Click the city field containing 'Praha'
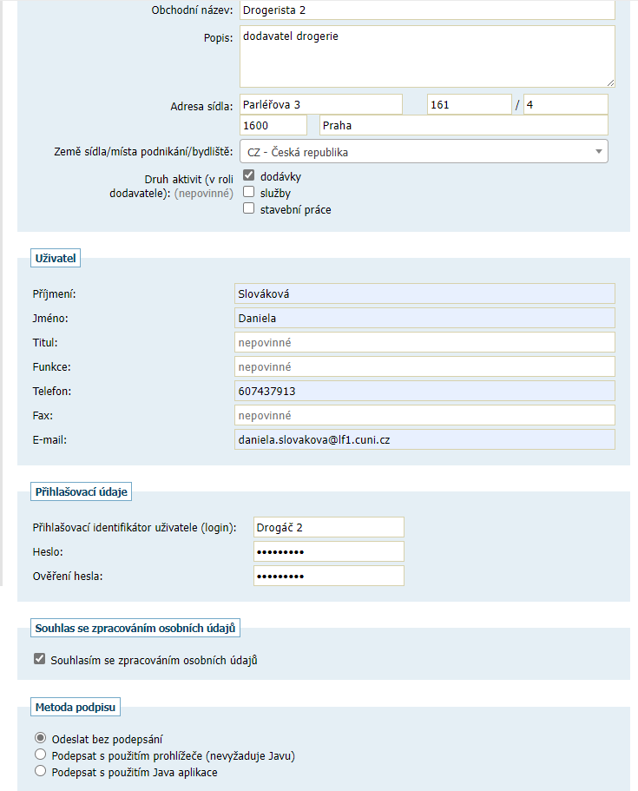638x791 pixels. click(x=464, y=126)
